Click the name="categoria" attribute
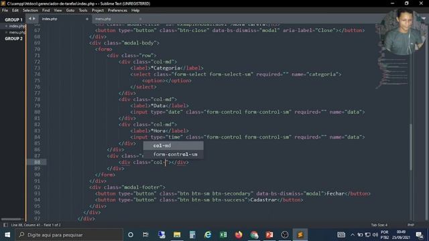The width and height of the screenshot is (429, 241). tap(314, 74)
